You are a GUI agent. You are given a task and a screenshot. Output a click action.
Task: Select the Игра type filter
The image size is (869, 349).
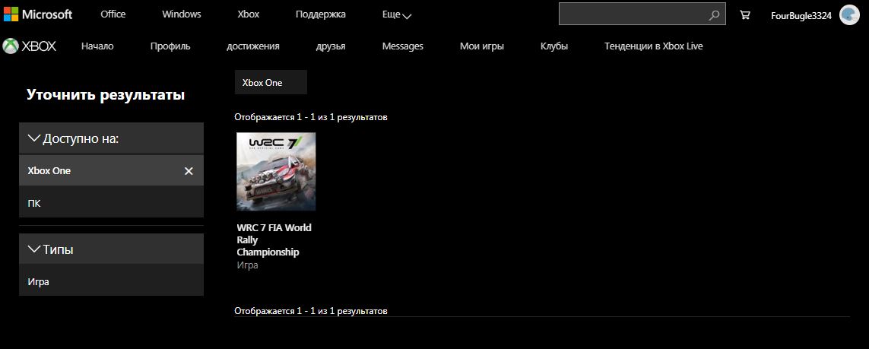point(112,281)
